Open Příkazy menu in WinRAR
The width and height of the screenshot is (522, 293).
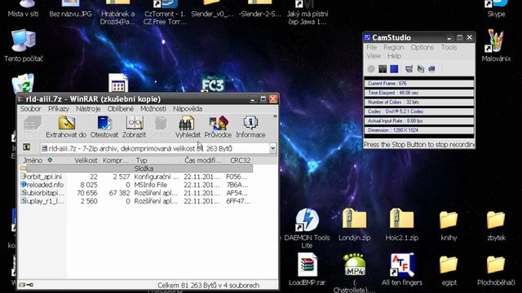click(x=58, y=108)
